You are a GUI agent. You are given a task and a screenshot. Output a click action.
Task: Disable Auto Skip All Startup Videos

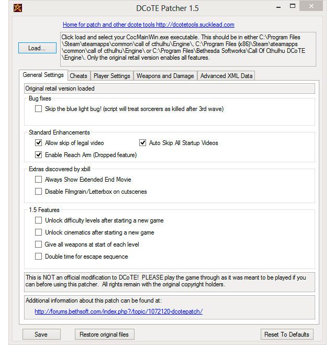pos(143,143)
